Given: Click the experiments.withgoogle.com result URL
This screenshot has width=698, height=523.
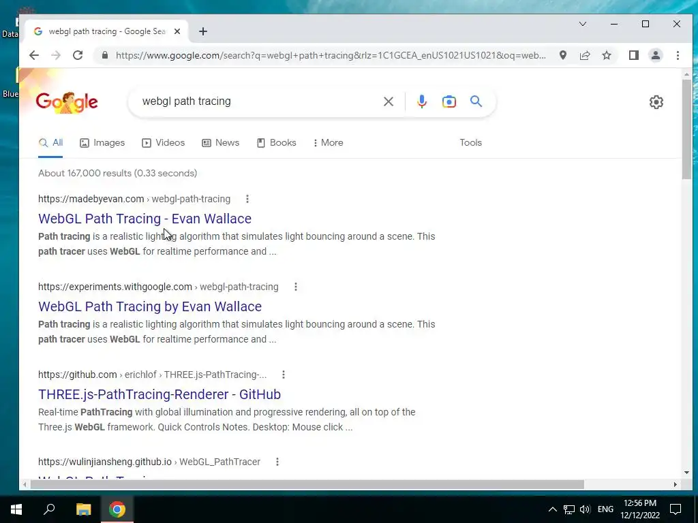Looking at the screenshot, I should pyautogui.click(x=158, y=287).
